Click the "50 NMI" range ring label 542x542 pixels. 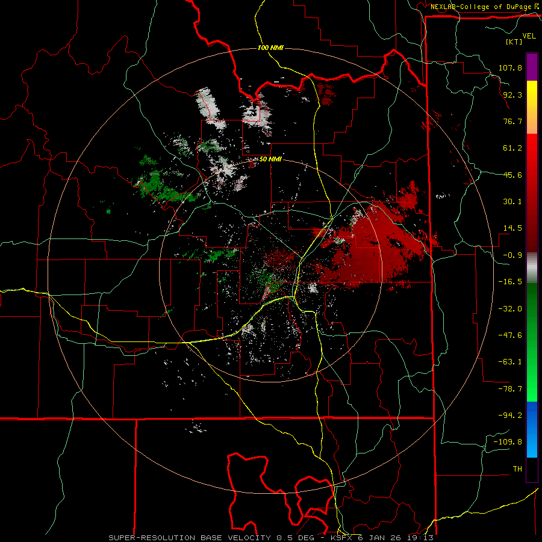point(270,159)
